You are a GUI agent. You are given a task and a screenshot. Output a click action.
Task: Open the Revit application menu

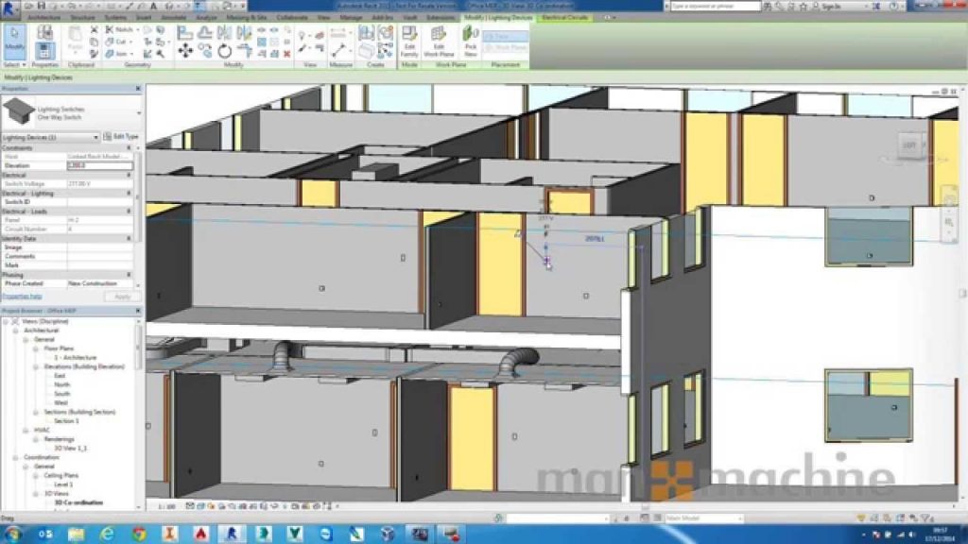[10, 8]
